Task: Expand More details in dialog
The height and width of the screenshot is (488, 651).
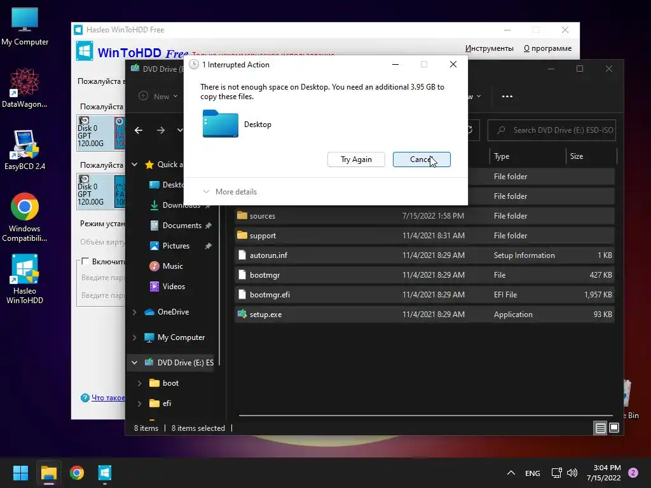Action: point(230,192)
